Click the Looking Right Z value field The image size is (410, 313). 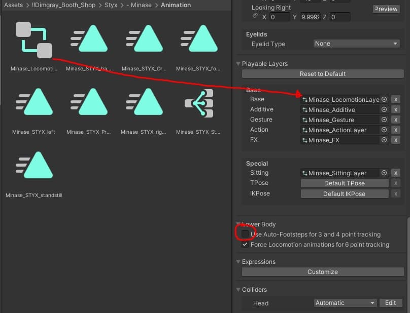(340, 17)
